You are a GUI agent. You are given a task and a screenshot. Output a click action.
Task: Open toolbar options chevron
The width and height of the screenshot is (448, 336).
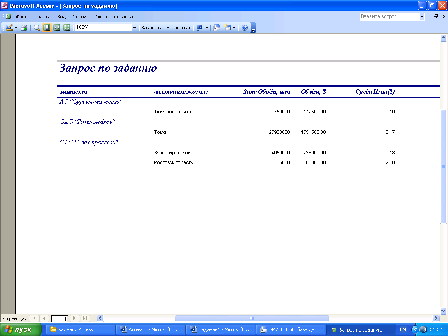(253, 28)
